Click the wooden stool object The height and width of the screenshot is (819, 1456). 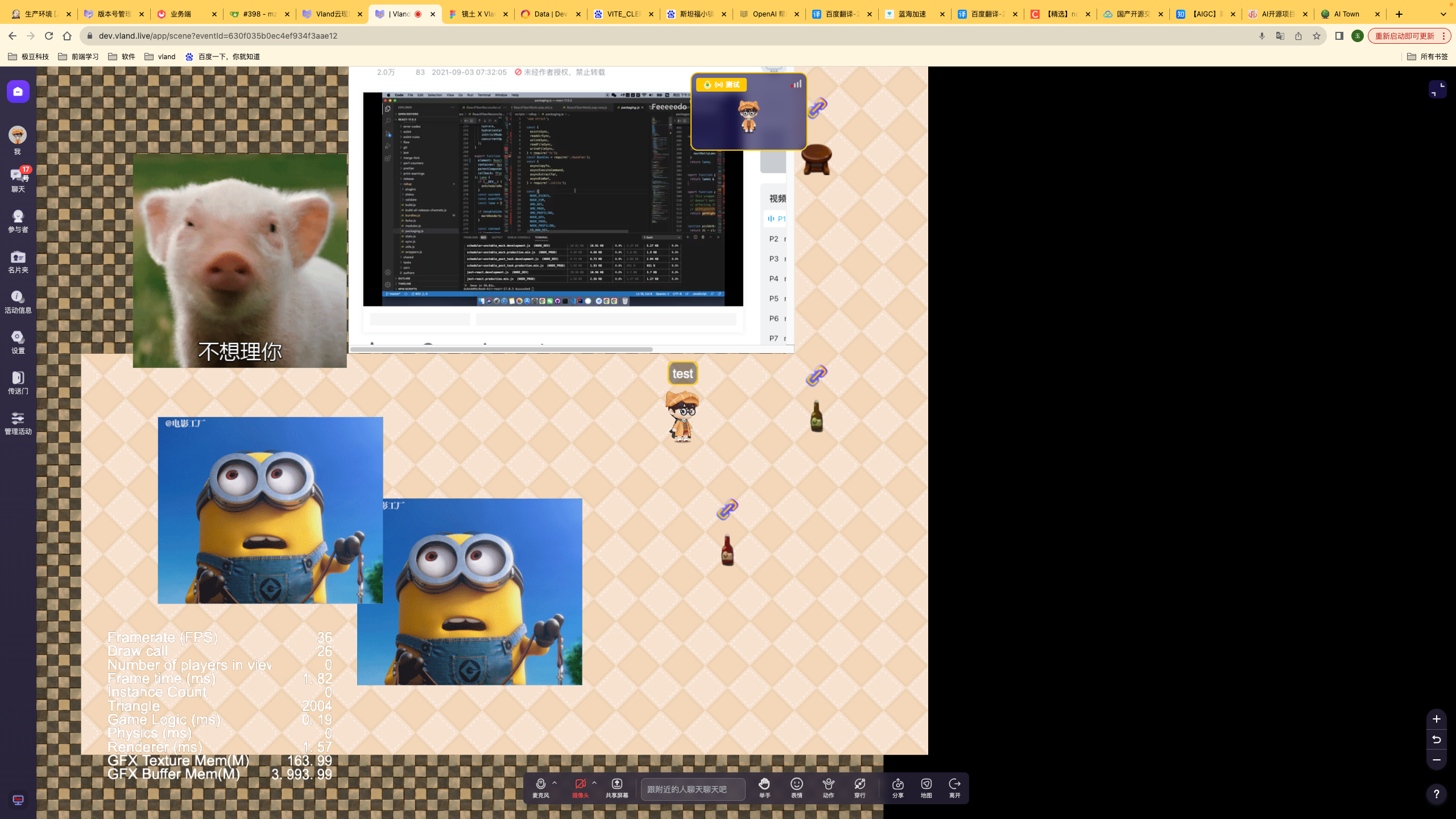817,159
